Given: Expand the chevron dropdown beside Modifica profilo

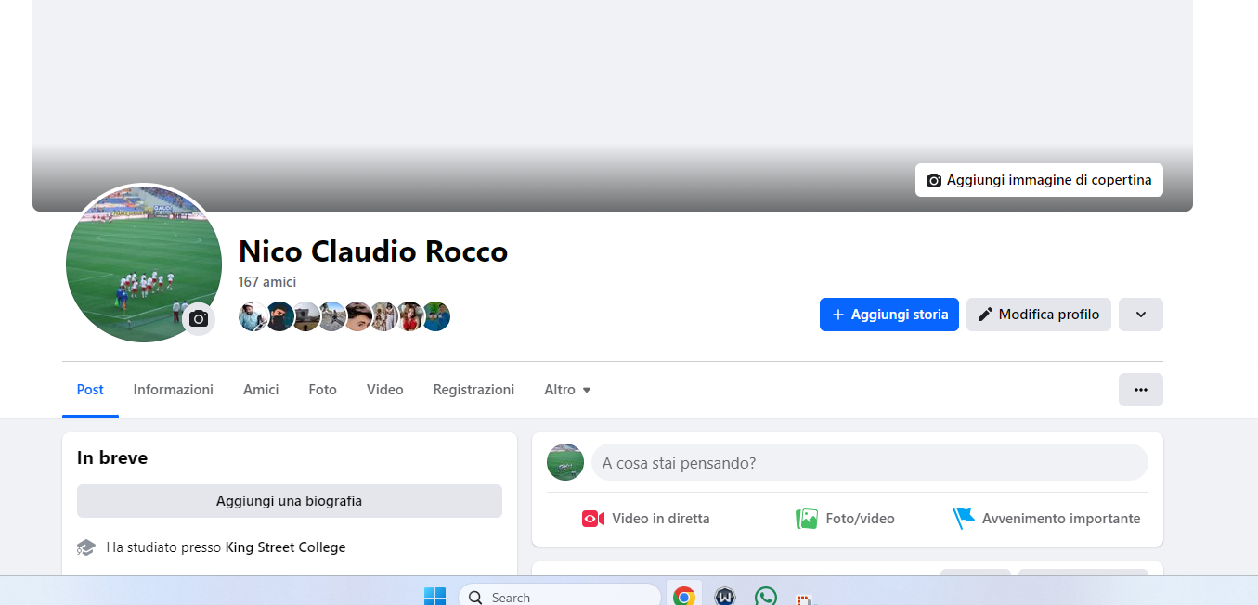Looking at the screenshot, I should 1141,315.
